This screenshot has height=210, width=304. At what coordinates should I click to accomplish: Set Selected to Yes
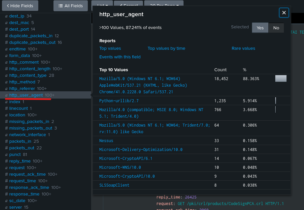point(260,28)
